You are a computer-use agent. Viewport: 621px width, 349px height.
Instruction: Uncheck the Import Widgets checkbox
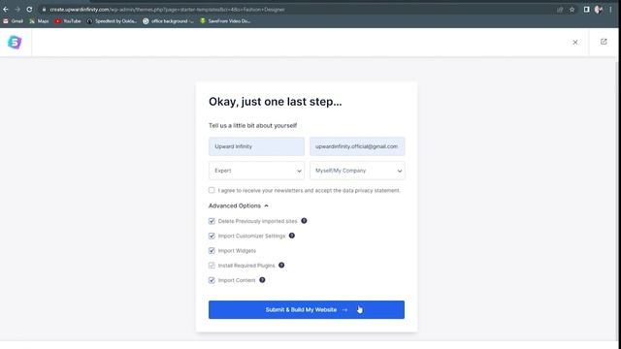click(212, 250)
